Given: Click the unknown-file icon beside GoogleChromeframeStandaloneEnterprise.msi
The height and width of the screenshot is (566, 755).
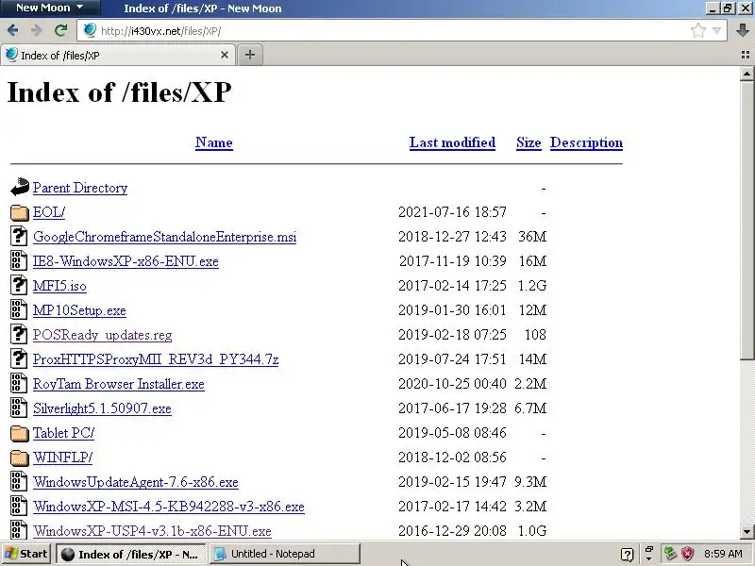Looking at the screenshot, I should point(19,237).
